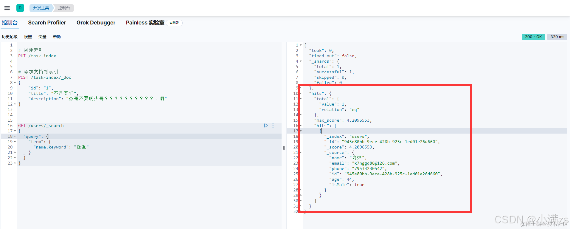This screenshot has height=229, width=570.
Task: Run the GET /users/_search request
Action: 266,126
